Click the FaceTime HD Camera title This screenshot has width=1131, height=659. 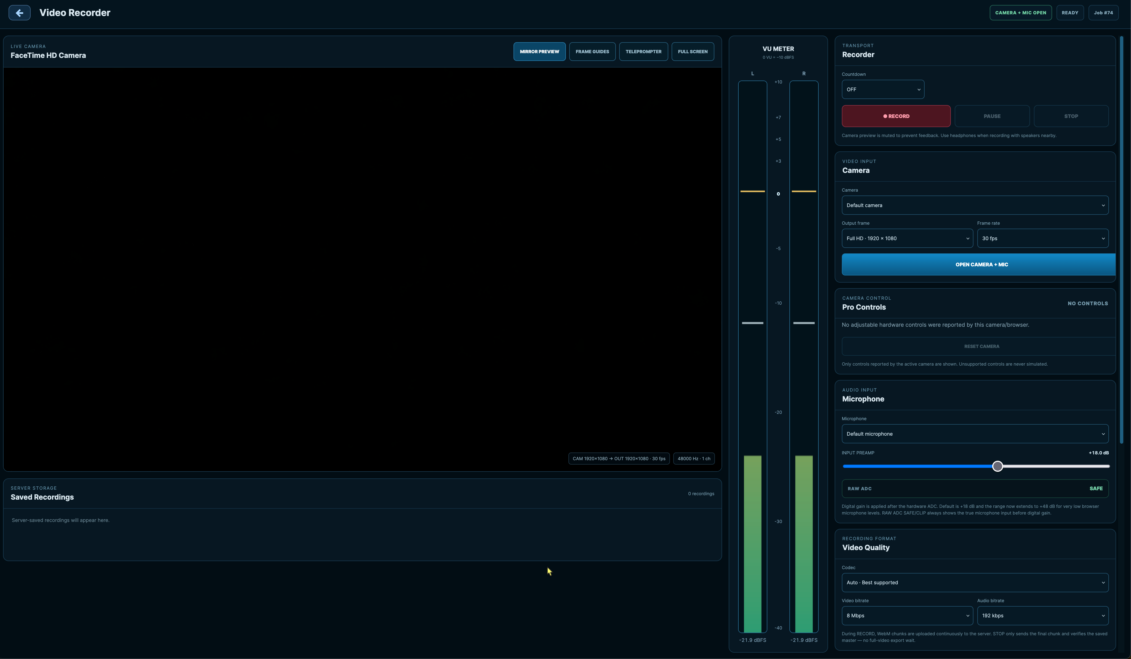coord(48,55)
